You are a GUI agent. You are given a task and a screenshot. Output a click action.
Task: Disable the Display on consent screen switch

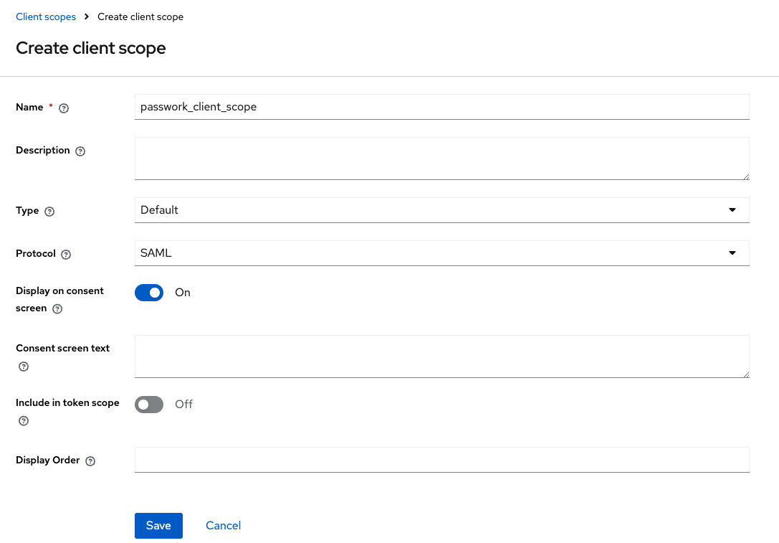click(149, 293)
